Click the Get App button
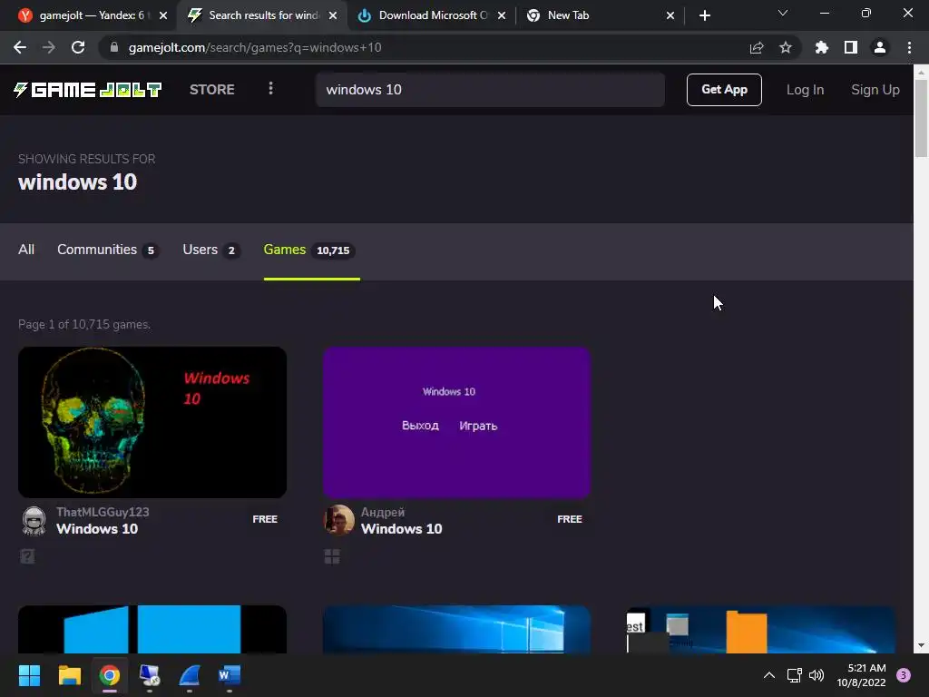This screenshot has height=697, width=929. point(724,90)
